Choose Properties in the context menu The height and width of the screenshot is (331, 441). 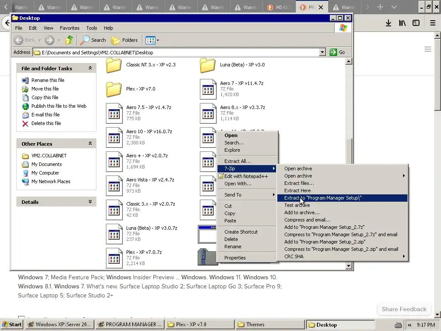click(x=248, y=258)
